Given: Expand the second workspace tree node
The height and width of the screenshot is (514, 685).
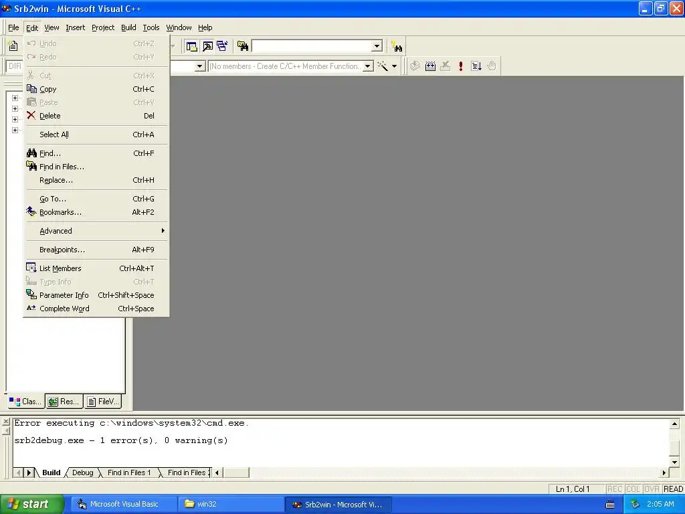Looking at the screenshot, I should pos(15,108).
